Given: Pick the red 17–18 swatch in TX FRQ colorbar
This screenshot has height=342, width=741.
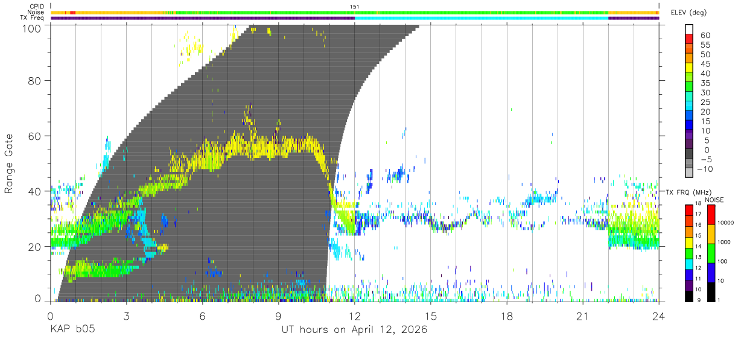Looking at the screenshot, I should click(x=689, y=211).
